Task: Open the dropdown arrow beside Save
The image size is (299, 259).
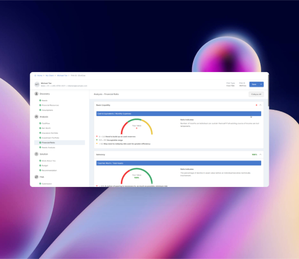Action: 261,84
